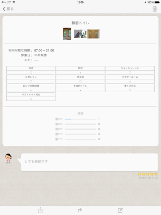Open the first toilet photo thumbnail
The image size is (161, 215).
(x=67, y=34)
